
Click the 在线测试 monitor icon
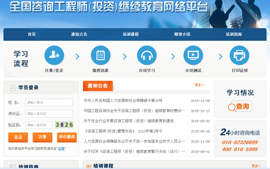tap(193, 56)
